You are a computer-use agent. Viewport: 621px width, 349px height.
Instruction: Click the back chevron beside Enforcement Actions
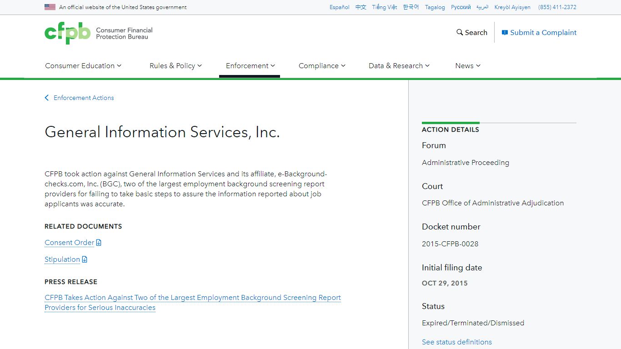tap(47, 98)
